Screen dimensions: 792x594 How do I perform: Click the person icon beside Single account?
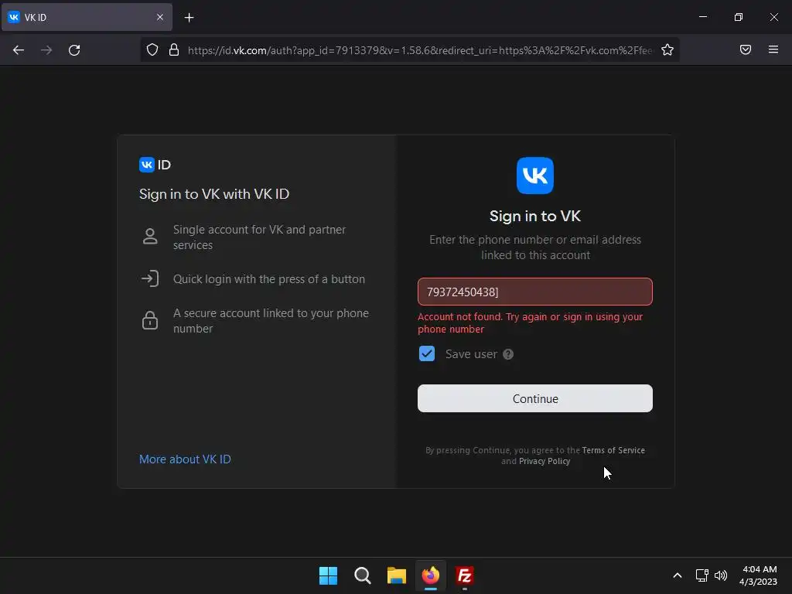pos(150,237)
